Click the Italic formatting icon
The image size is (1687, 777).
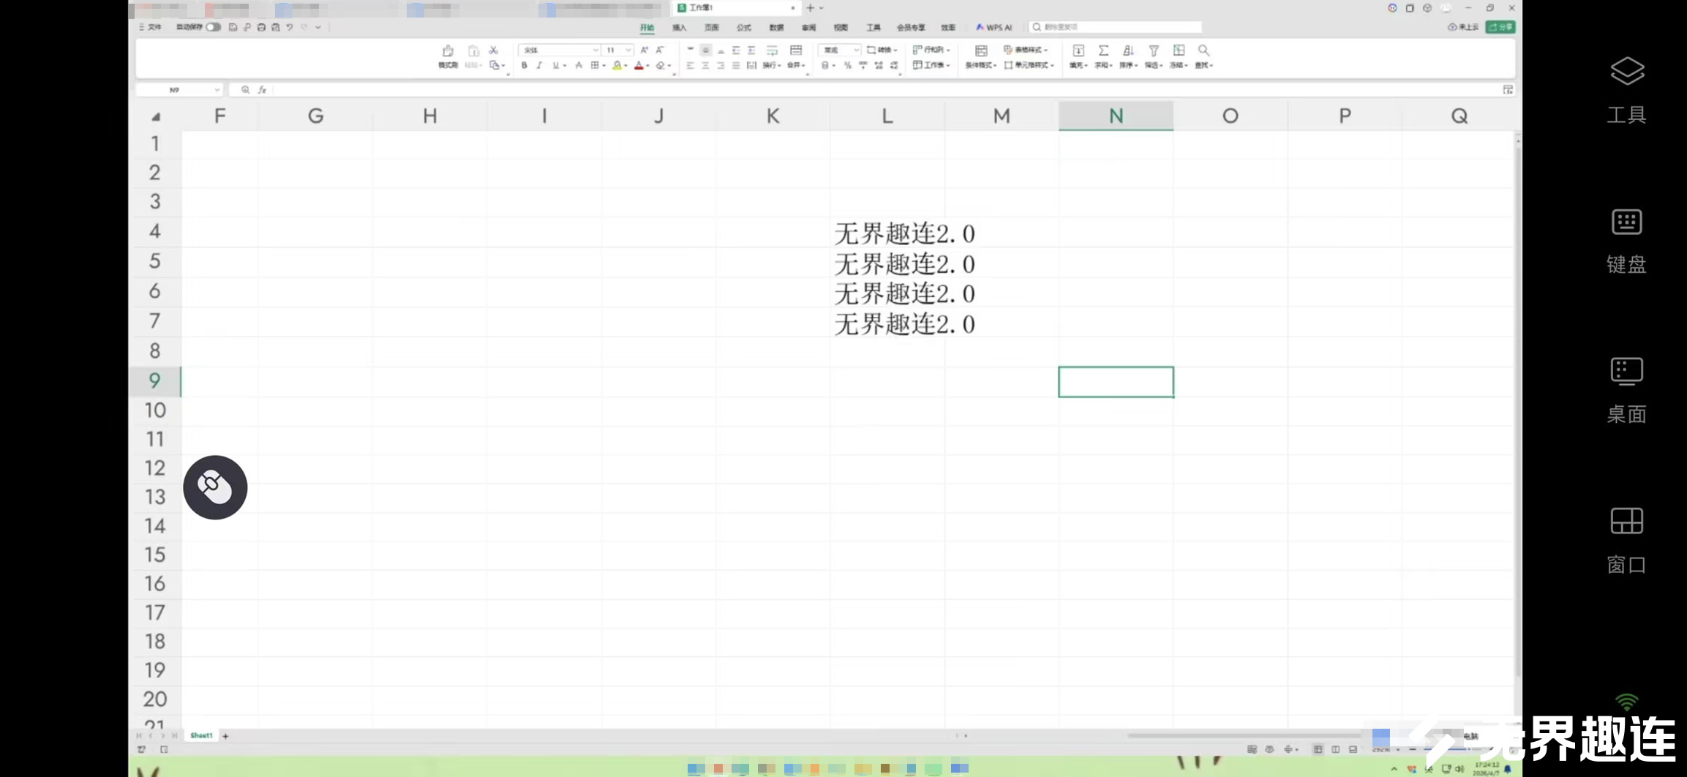tap(539, 66)
